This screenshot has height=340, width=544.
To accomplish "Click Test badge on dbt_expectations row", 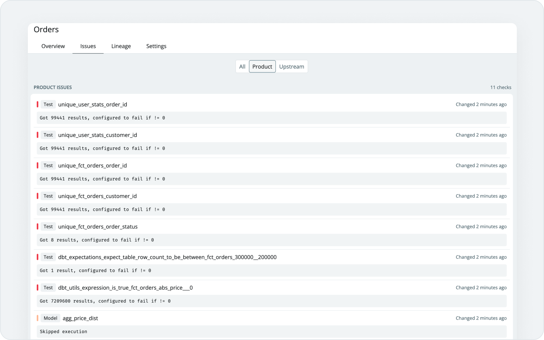I will (x=48, y=257).
